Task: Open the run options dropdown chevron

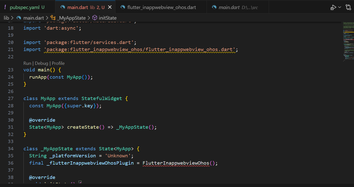Action: 340,7
